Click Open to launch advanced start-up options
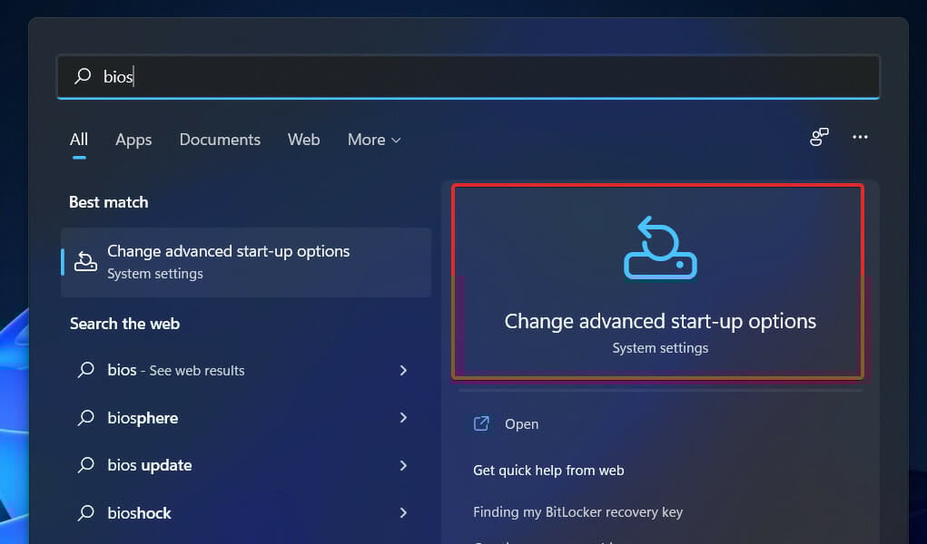The image size is (927, 544). pyautogui.click(x=521, y=423)
